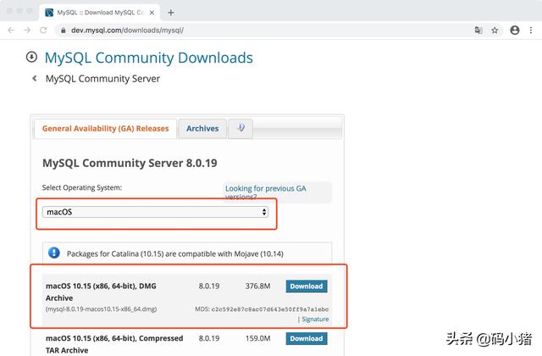Click the Catalina compatibility notice text
This screenshot has width=542, height=356.
coord(175,254)
